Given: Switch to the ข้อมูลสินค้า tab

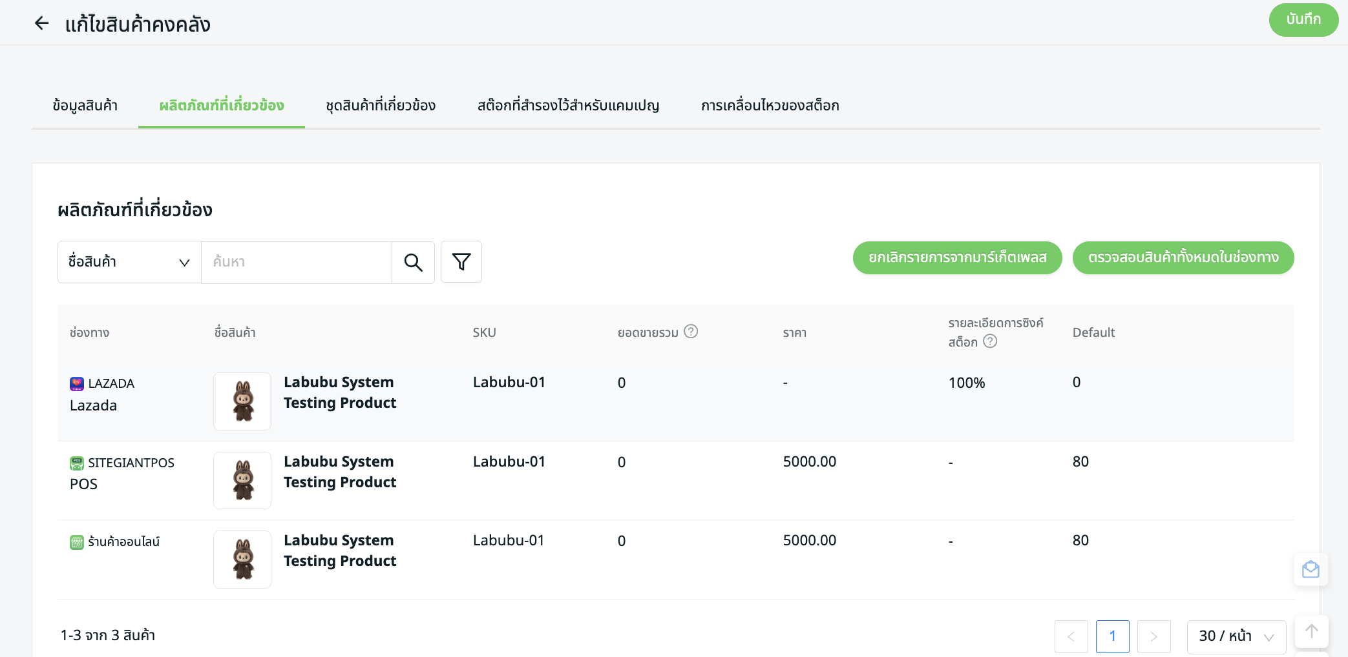Looking at the screenshot, I should [x=85, y=106].
